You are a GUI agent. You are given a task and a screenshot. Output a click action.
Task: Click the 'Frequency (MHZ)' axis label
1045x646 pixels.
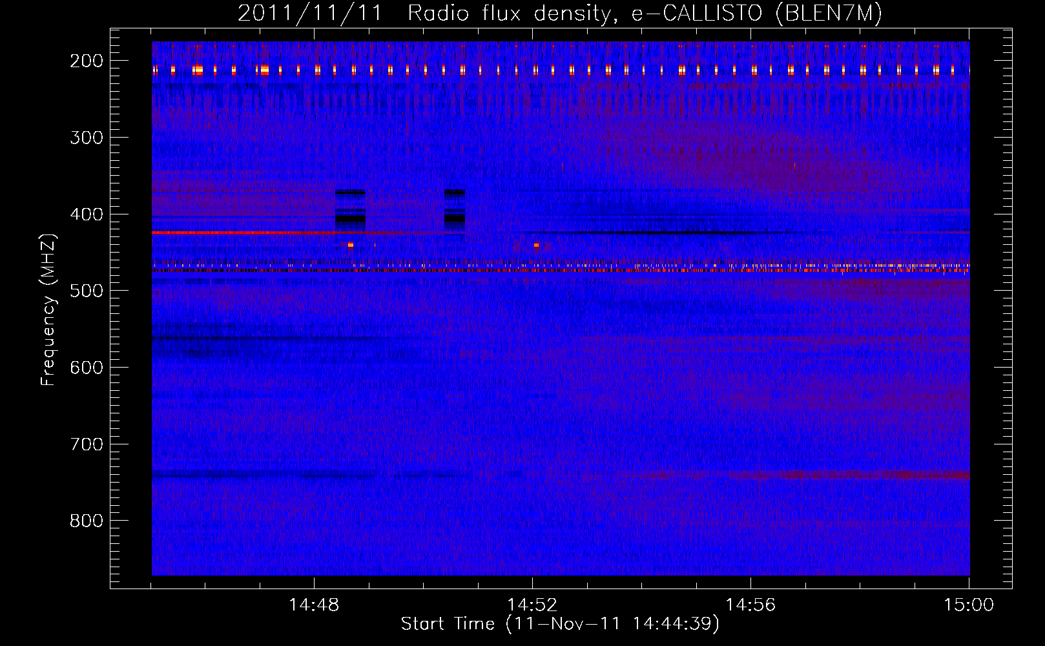(48, 309)
